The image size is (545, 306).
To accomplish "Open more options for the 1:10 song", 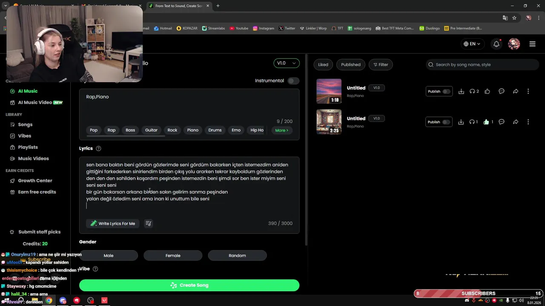I will tap(528, 91).
